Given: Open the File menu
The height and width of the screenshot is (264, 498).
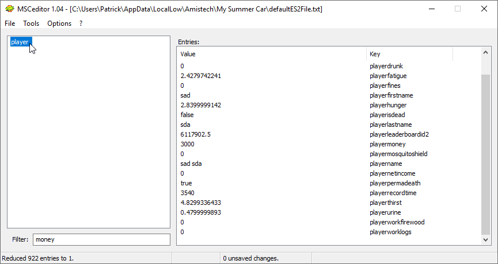Looking at the screenshot, I should [10, 24].
